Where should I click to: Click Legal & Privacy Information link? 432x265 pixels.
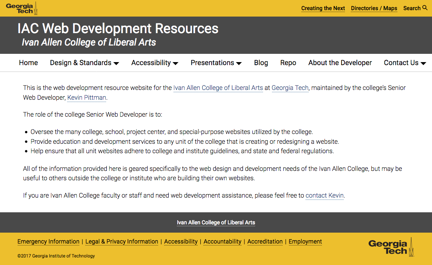[x=121, y=242]
